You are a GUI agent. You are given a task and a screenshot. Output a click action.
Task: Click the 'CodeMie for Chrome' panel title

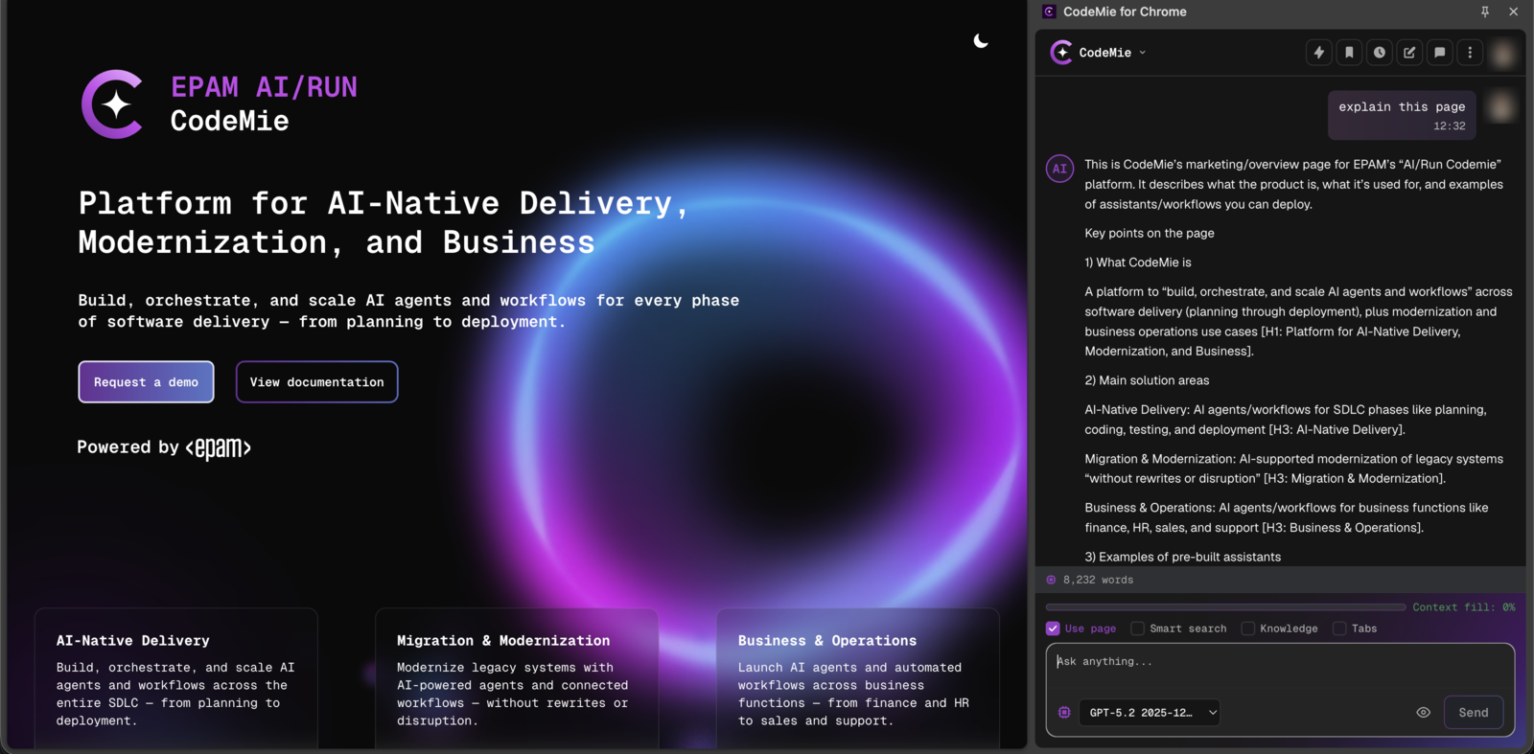point(1125,11)
